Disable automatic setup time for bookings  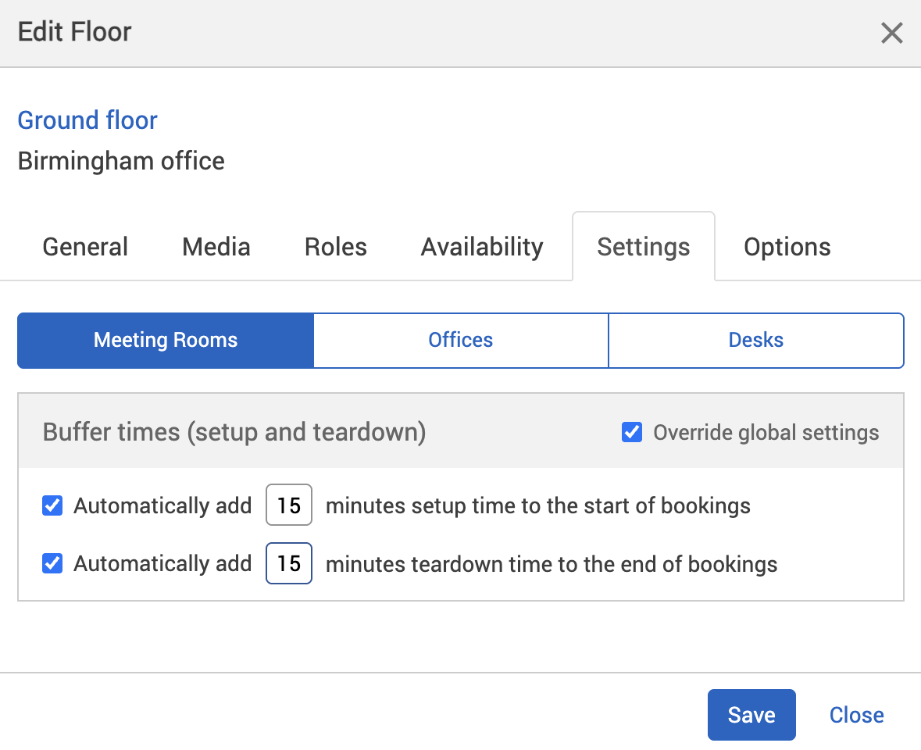pyautogui.click(x=52, y=505)
